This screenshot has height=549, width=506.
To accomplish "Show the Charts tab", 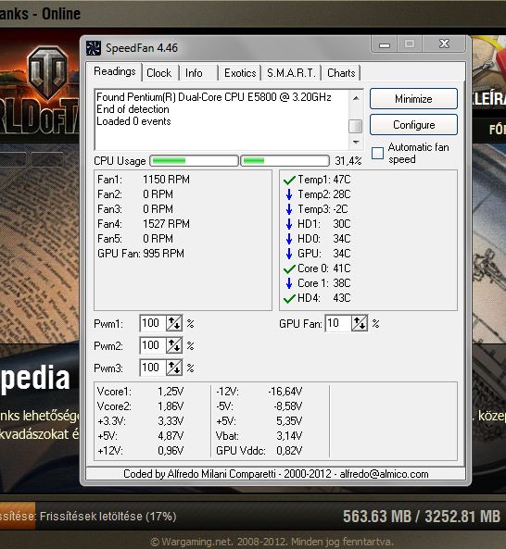I will (x=341, y=73).
